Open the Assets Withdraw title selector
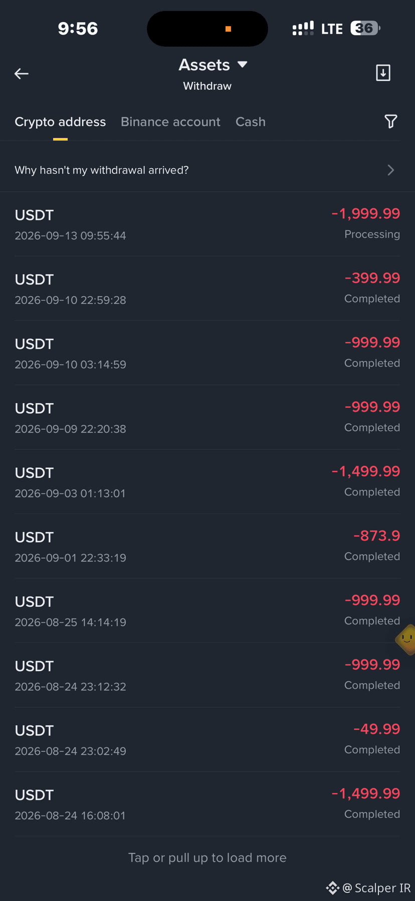 point(207,74)
